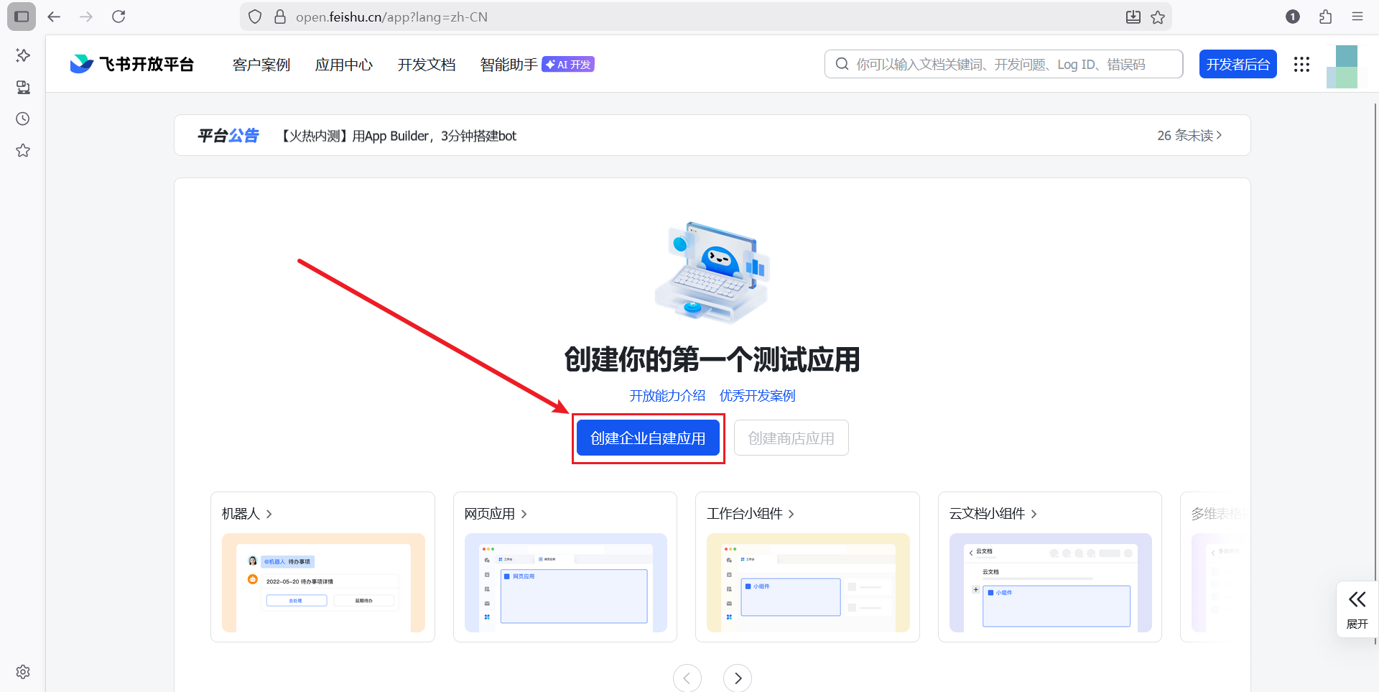Click the extensions puzzle icon in toolbar
The width and height of the screenshot is (1379, 692).
1325,17
